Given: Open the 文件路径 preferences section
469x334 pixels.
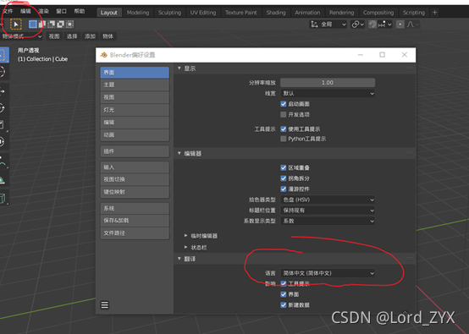Looking at the screenshot, I should (135, 233).
